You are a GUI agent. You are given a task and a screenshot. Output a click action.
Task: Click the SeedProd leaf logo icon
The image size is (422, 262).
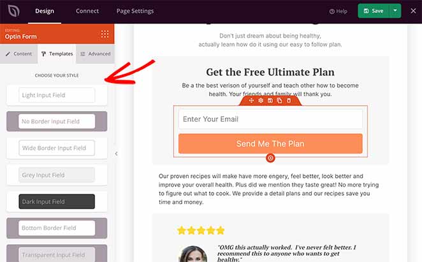(x=13, y=11)
